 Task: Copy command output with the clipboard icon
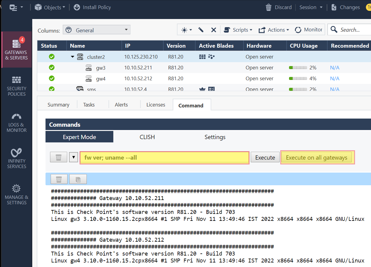point(78,180)
